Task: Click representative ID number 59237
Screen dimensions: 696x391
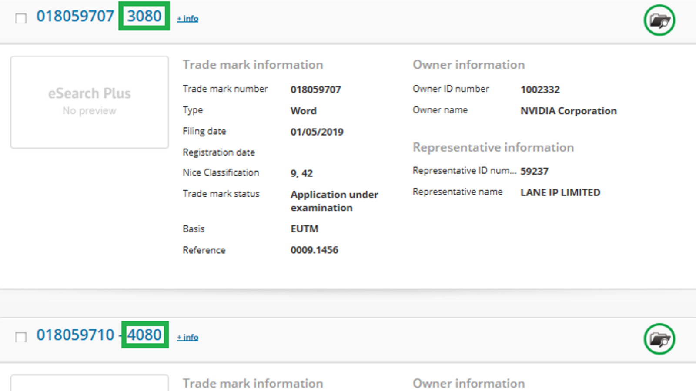Action: tap(534, 171)
